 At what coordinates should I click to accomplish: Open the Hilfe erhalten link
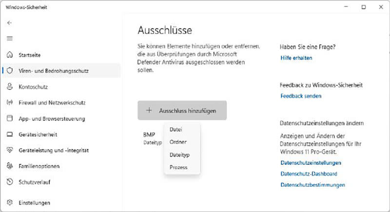click(x=296, y=58)
